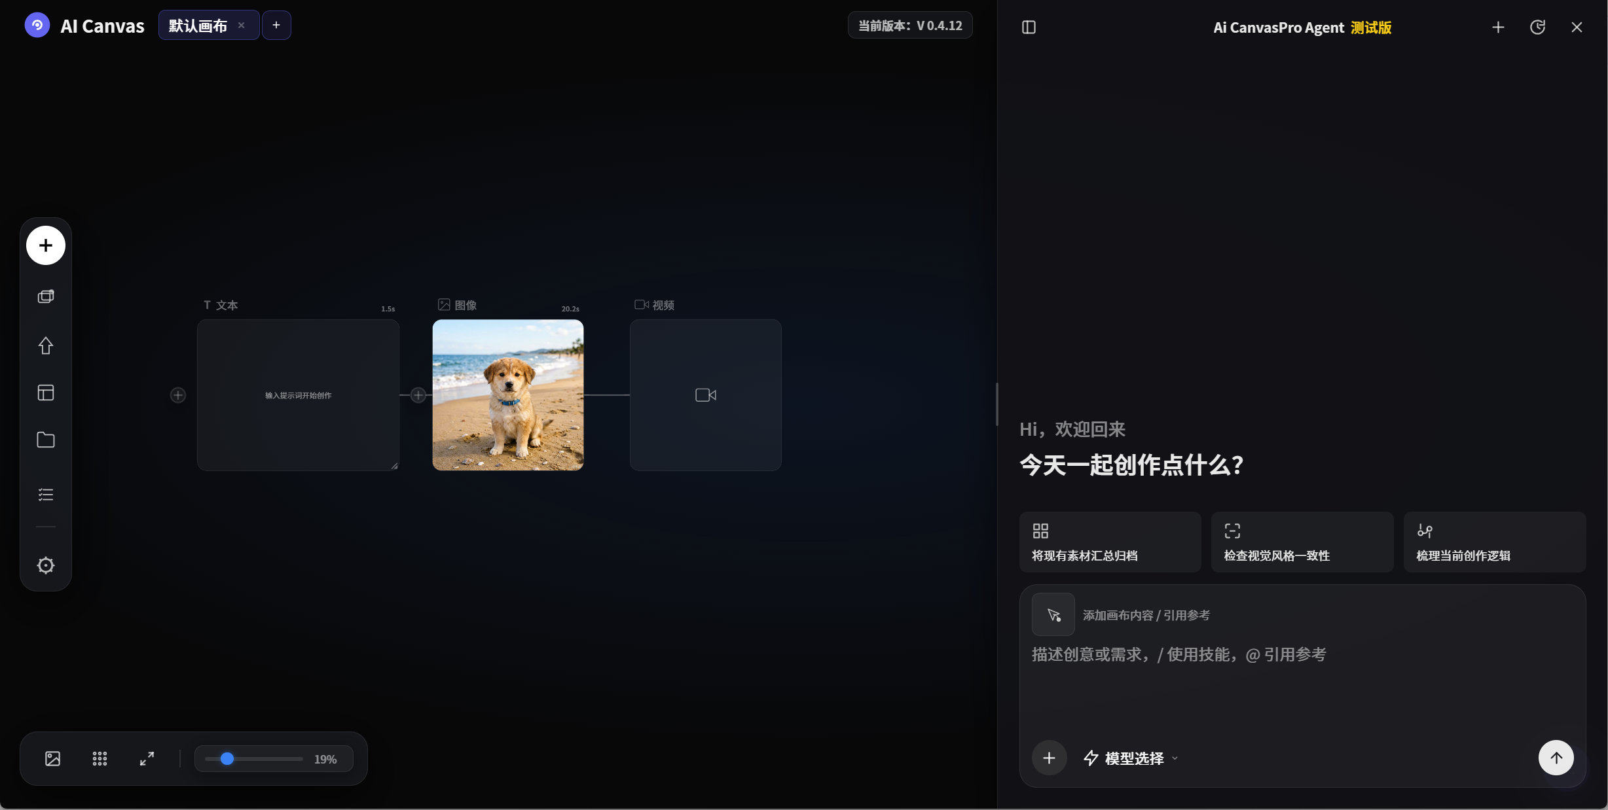Screen dimensions: 1608x810
Task: Click the 添加画布内容 / 引用参考 label
Action: tap(1146, 616)
